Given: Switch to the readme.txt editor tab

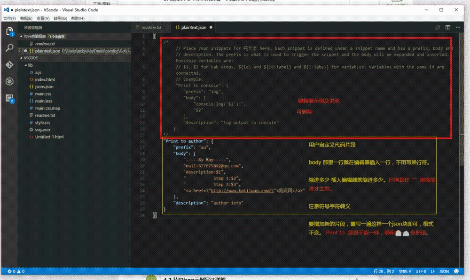Looking at the screenshot, I should point(151,28).
